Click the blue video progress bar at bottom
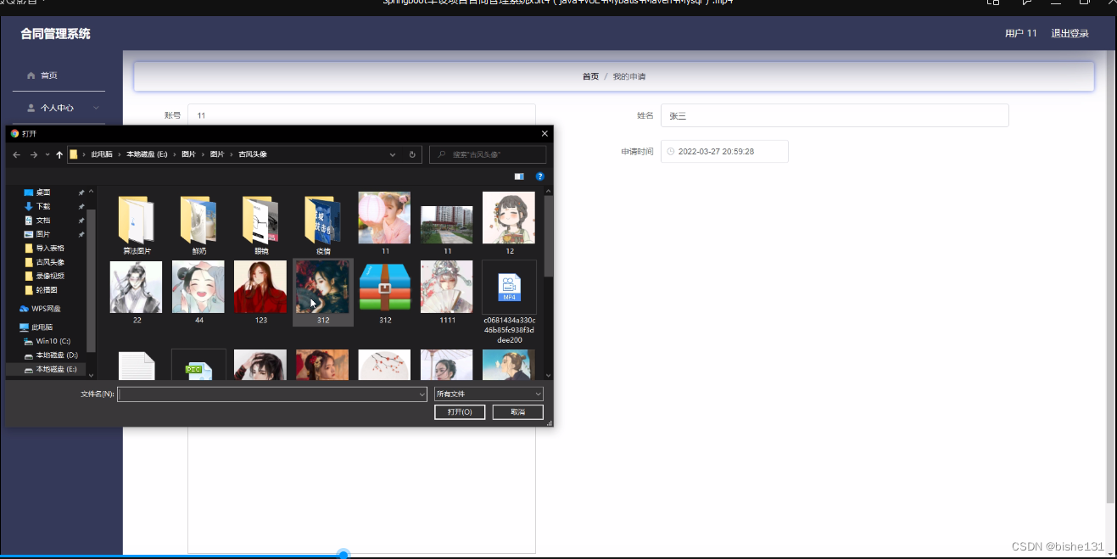Viewport: 1117px width, 559px height. coord(342,555)
